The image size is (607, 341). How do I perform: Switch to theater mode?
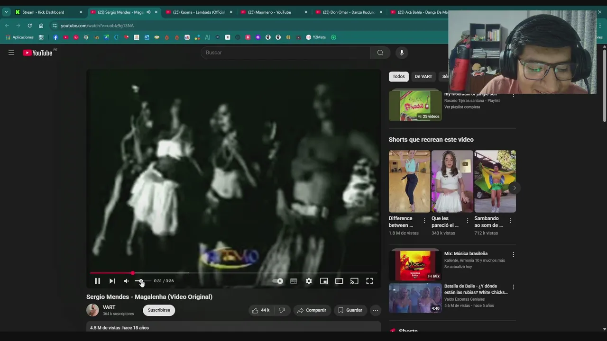pyautogui.click(x=339, y=281)
